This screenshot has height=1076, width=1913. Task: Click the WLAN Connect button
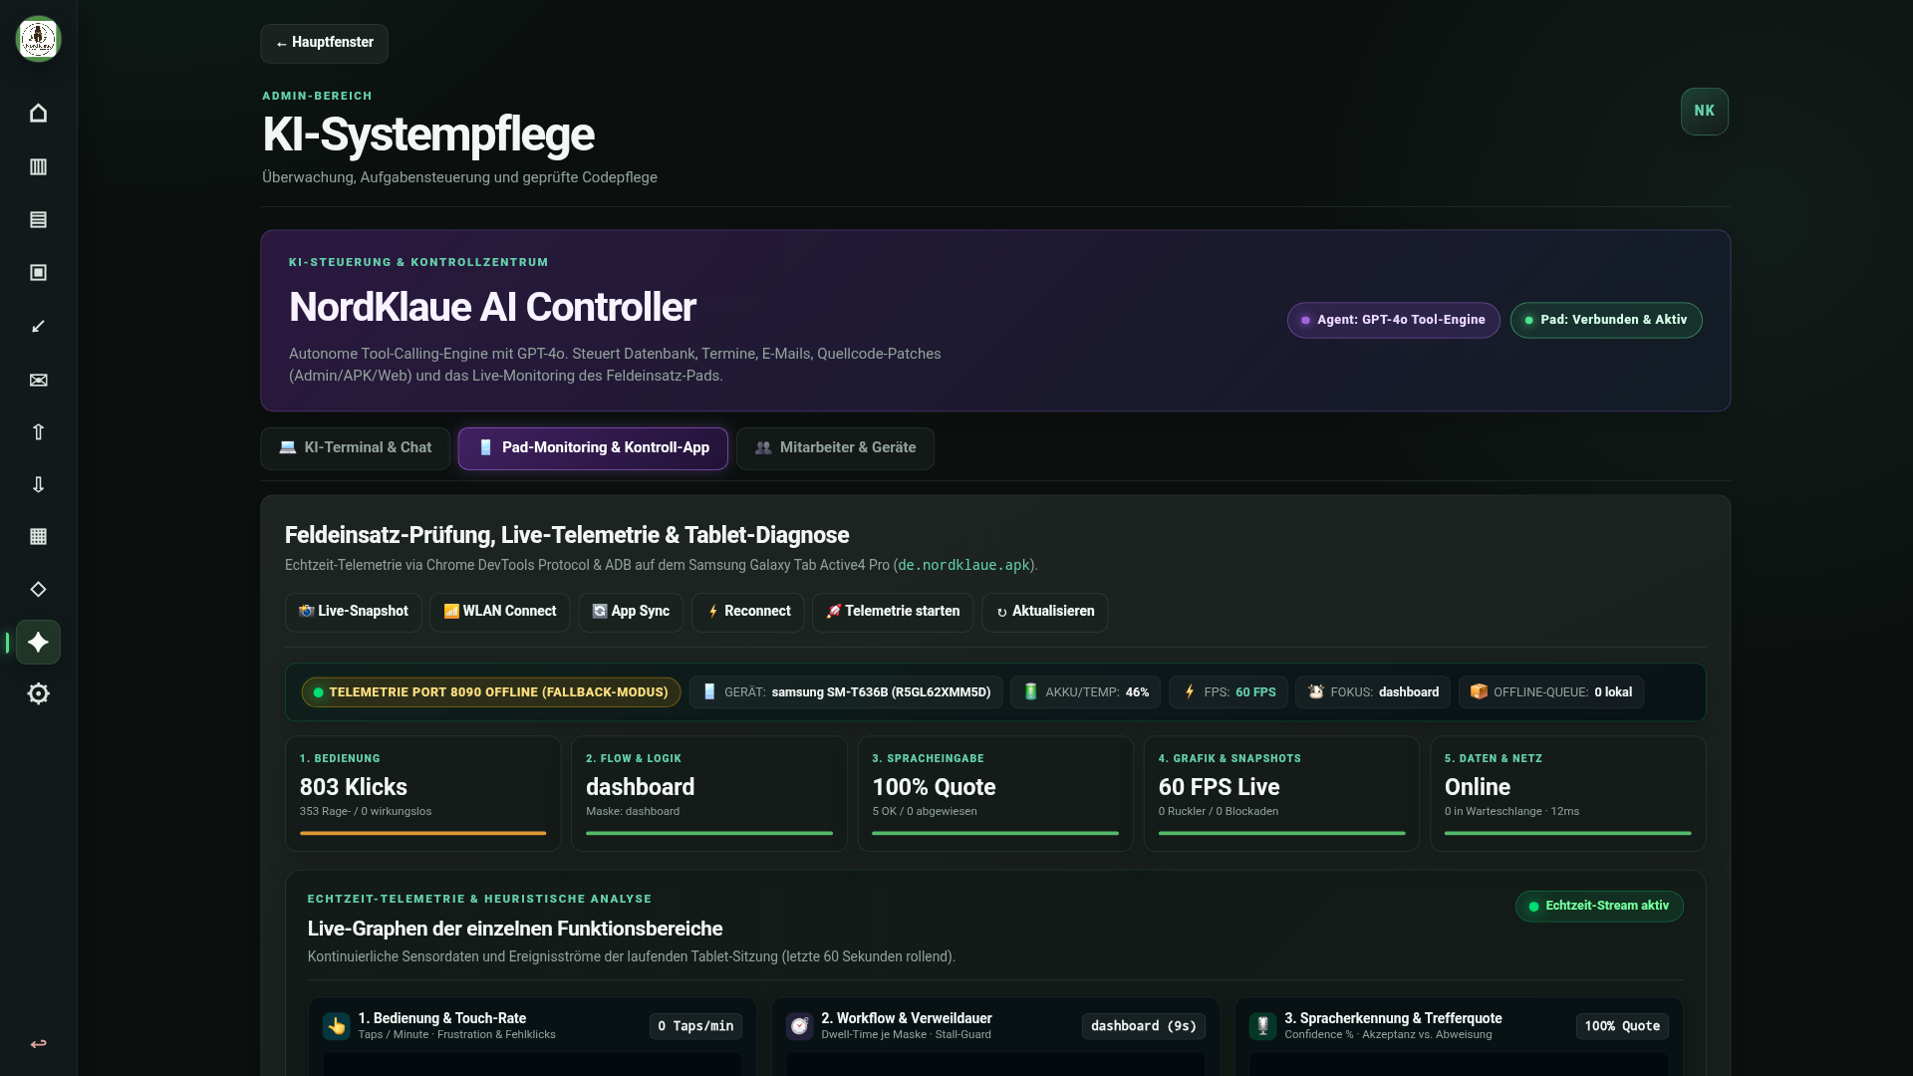pos(500,612)
